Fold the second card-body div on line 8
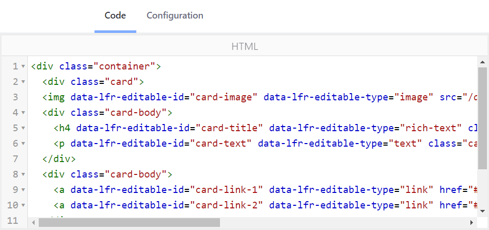The image size is (489, 230). (x=23, y=174)
